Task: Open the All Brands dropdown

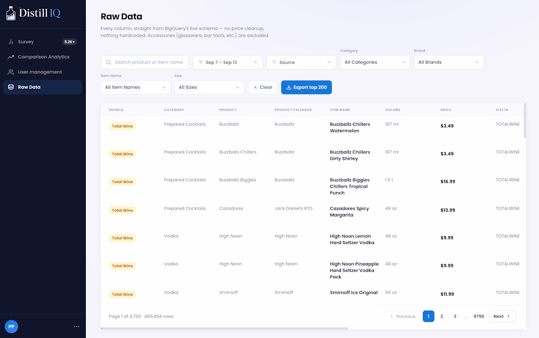Action: click(449, 63)
